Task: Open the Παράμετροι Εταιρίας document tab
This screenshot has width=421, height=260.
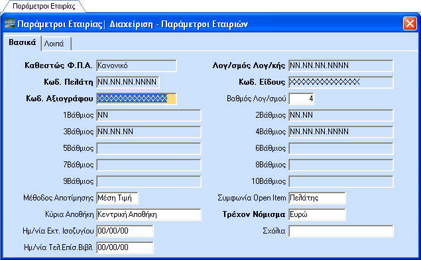Action: [44, 6]
